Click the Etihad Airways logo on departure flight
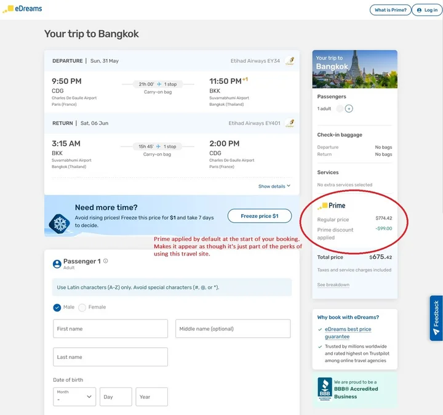The height and width of the screenshot is (415, 443). tap(290, 61)
